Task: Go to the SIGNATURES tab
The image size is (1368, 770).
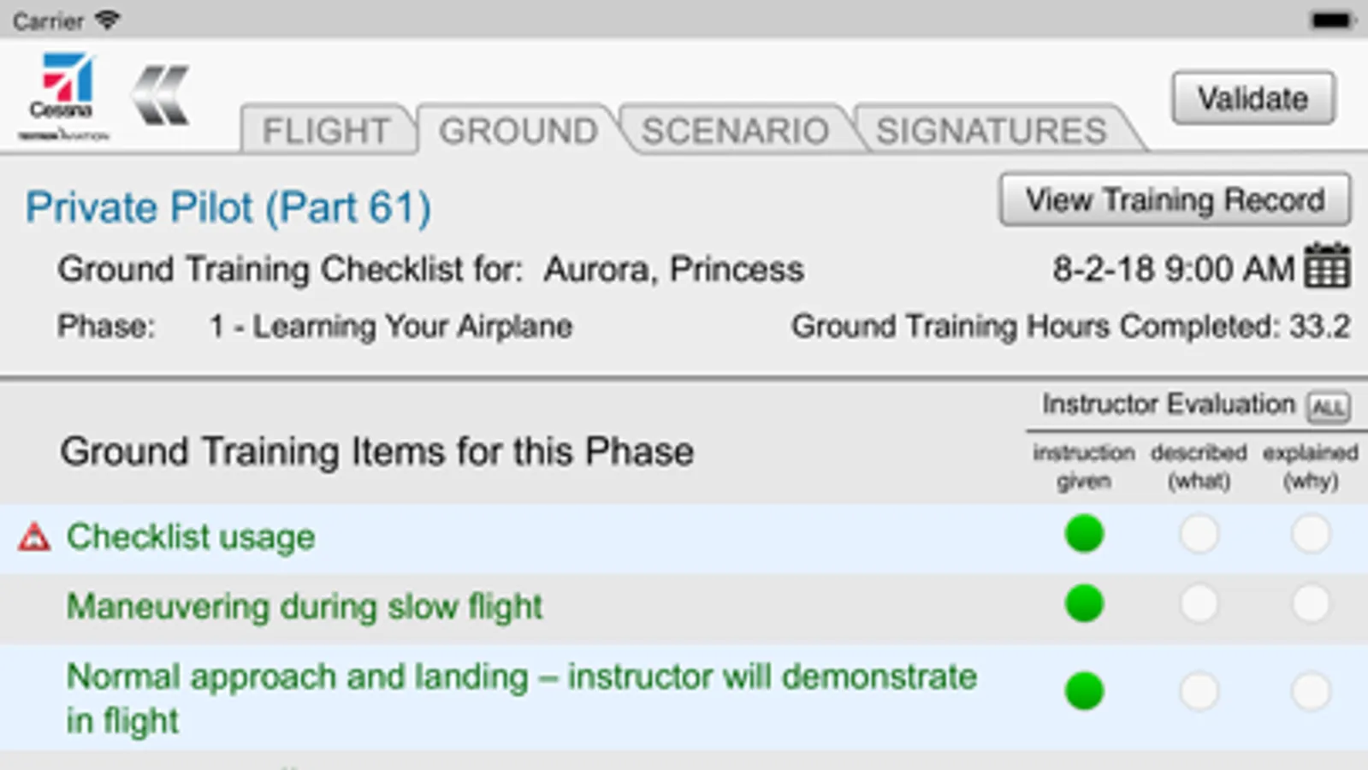Action: tap(992, 131)
